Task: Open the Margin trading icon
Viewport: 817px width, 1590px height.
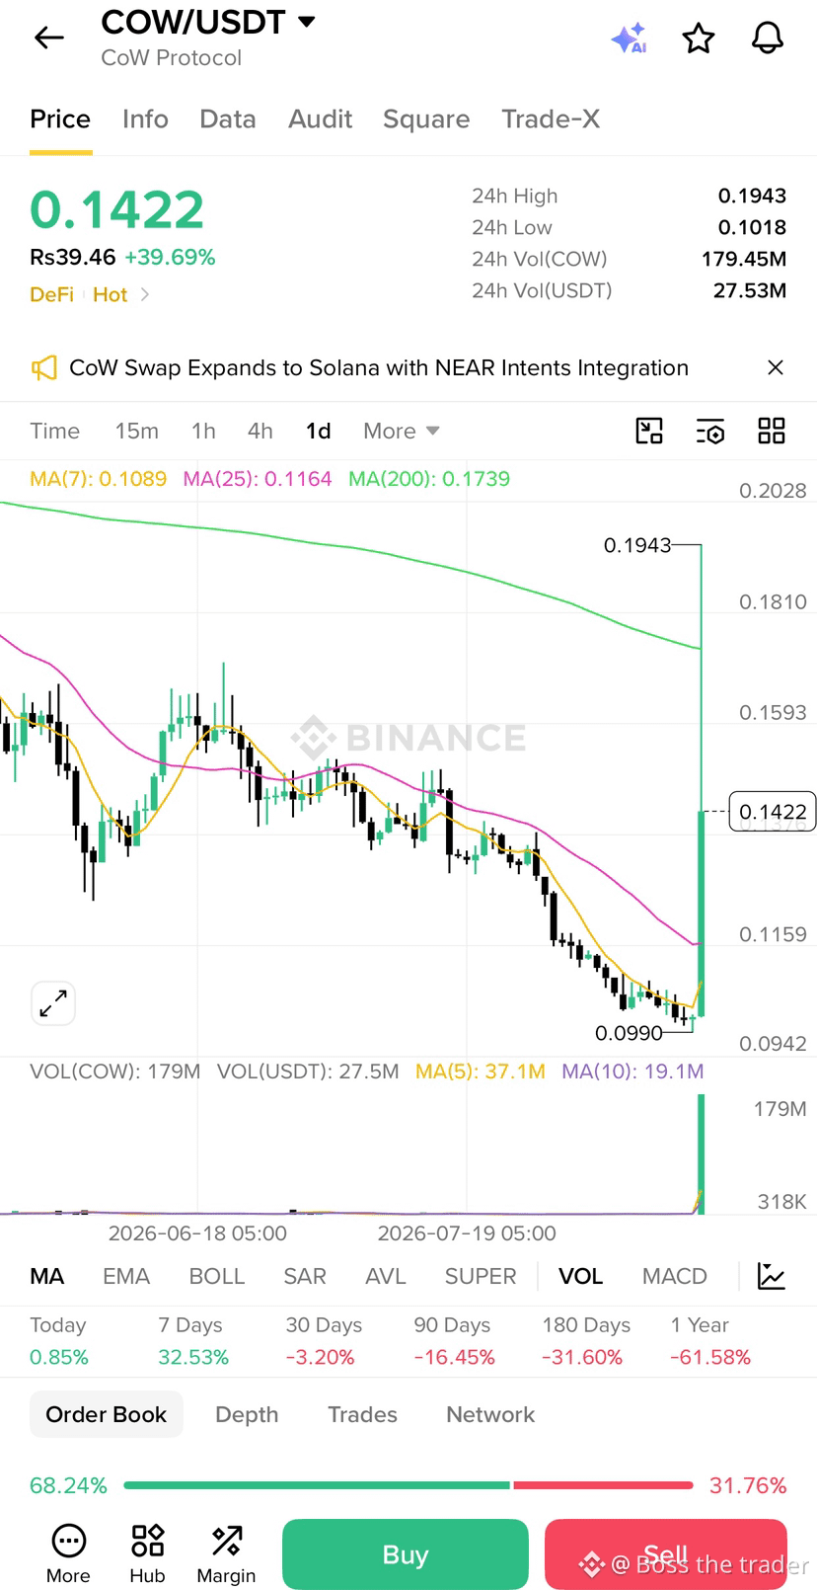Action: coord(226,1554)
